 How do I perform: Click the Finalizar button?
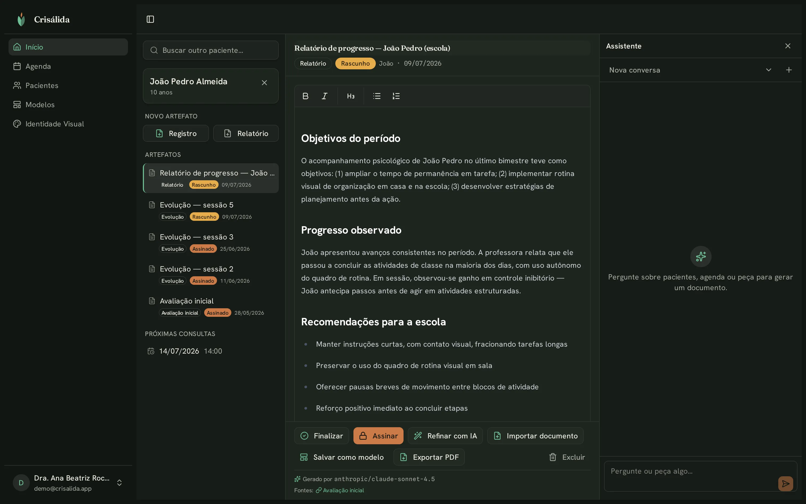click(321, 436)
